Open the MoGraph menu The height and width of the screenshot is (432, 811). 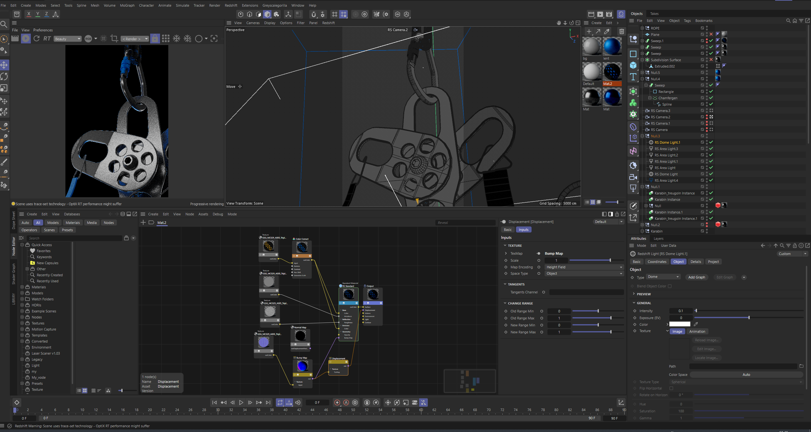click(127, 5)
